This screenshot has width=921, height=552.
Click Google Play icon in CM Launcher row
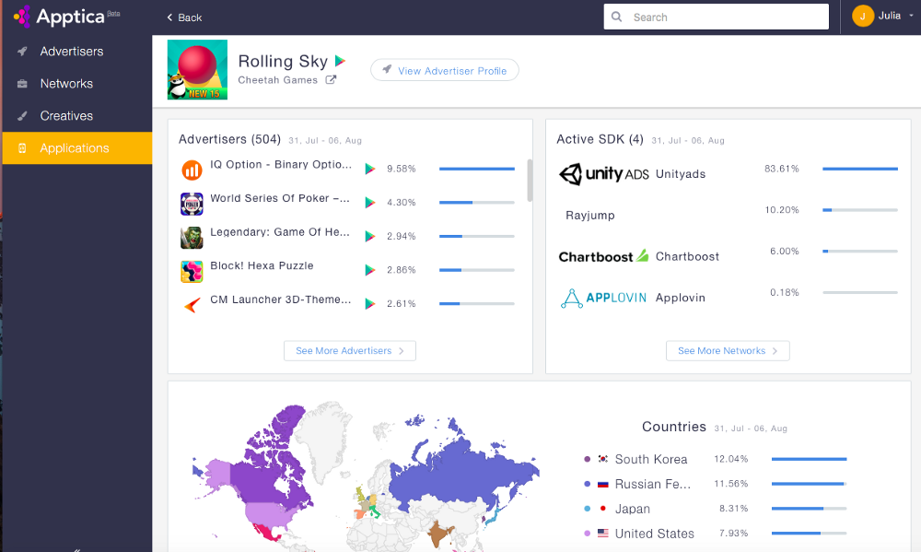(370, 303)
